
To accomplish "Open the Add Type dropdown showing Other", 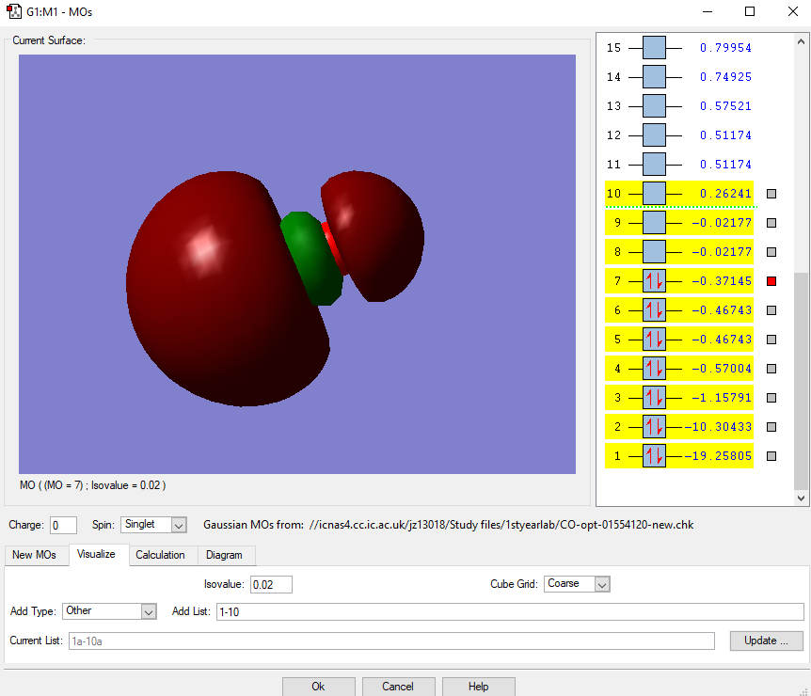I will [x=109, y=611].
